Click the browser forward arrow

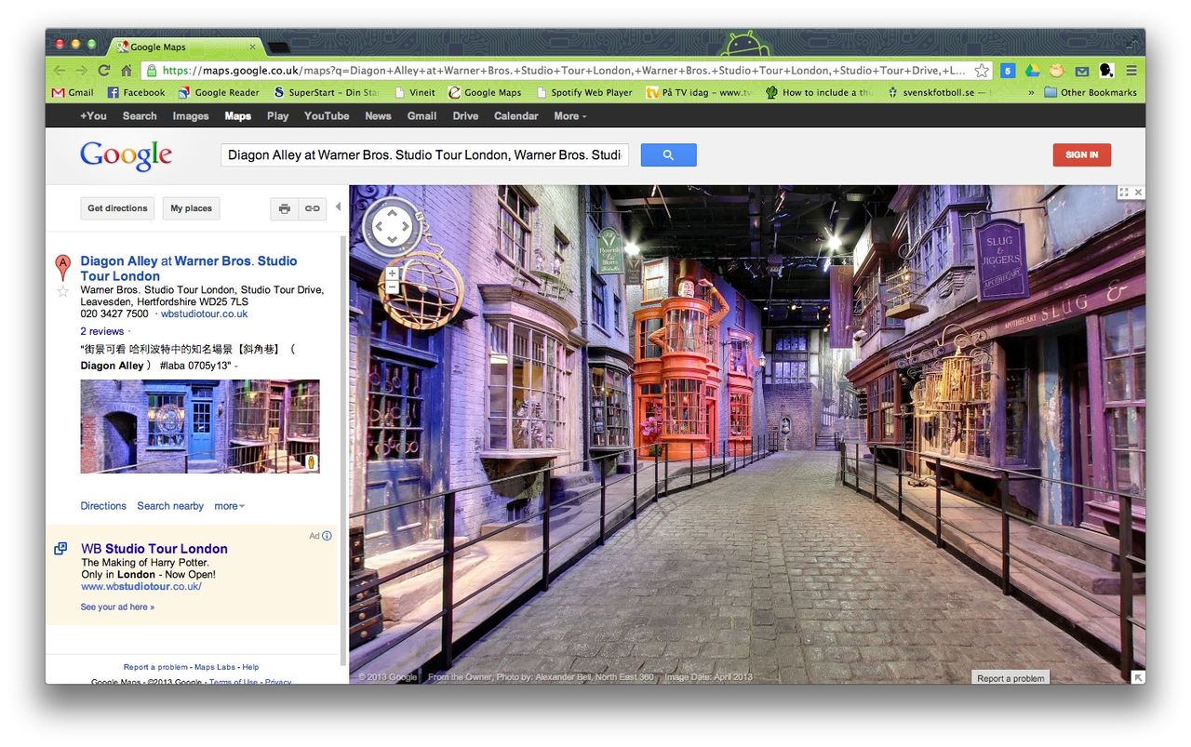click(x=82, y=71)
